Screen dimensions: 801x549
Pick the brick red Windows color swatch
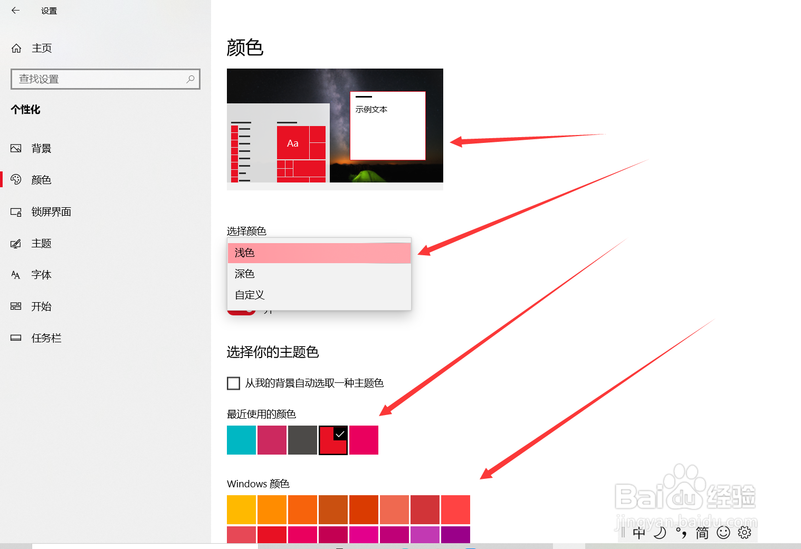425,509
